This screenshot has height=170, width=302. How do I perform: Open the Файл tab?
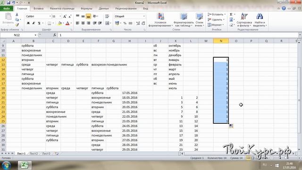click(x=7, y=8)
